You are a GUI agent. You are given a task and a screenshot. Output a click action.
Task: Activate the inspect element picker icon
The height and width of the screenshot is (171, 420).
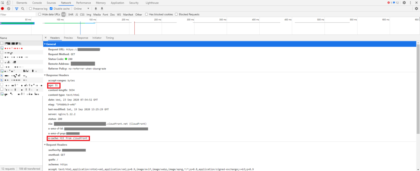tap(2, 3)
